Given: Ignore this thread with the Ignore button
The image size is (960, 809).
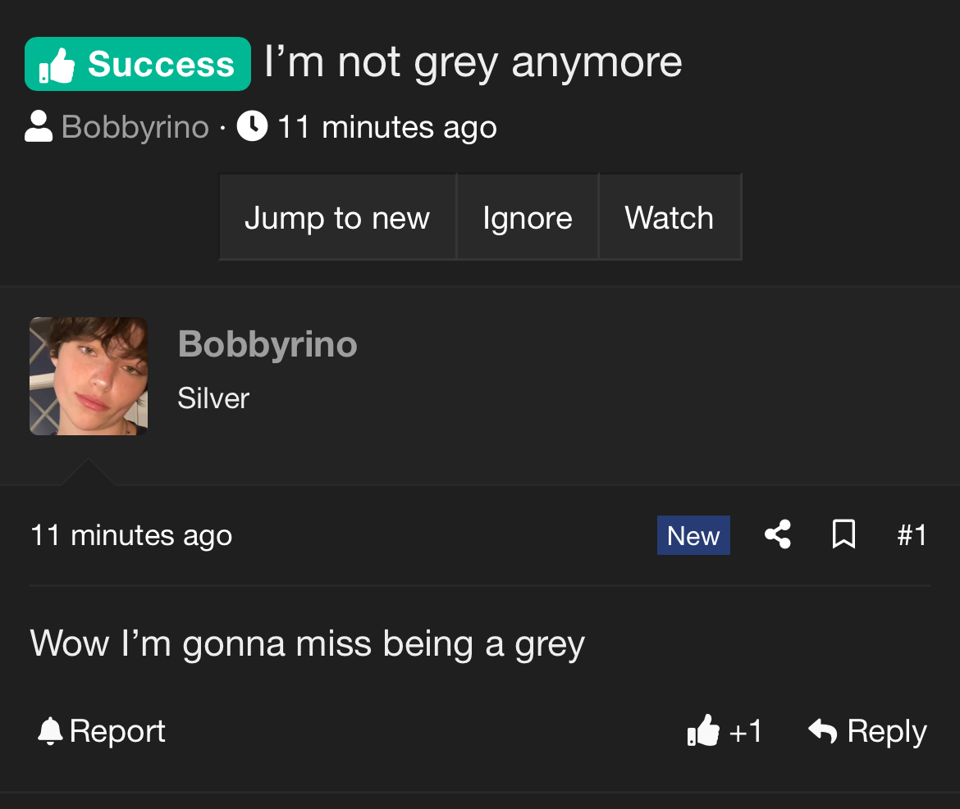Looking at the screenshot, I should [x=528, y=218].
